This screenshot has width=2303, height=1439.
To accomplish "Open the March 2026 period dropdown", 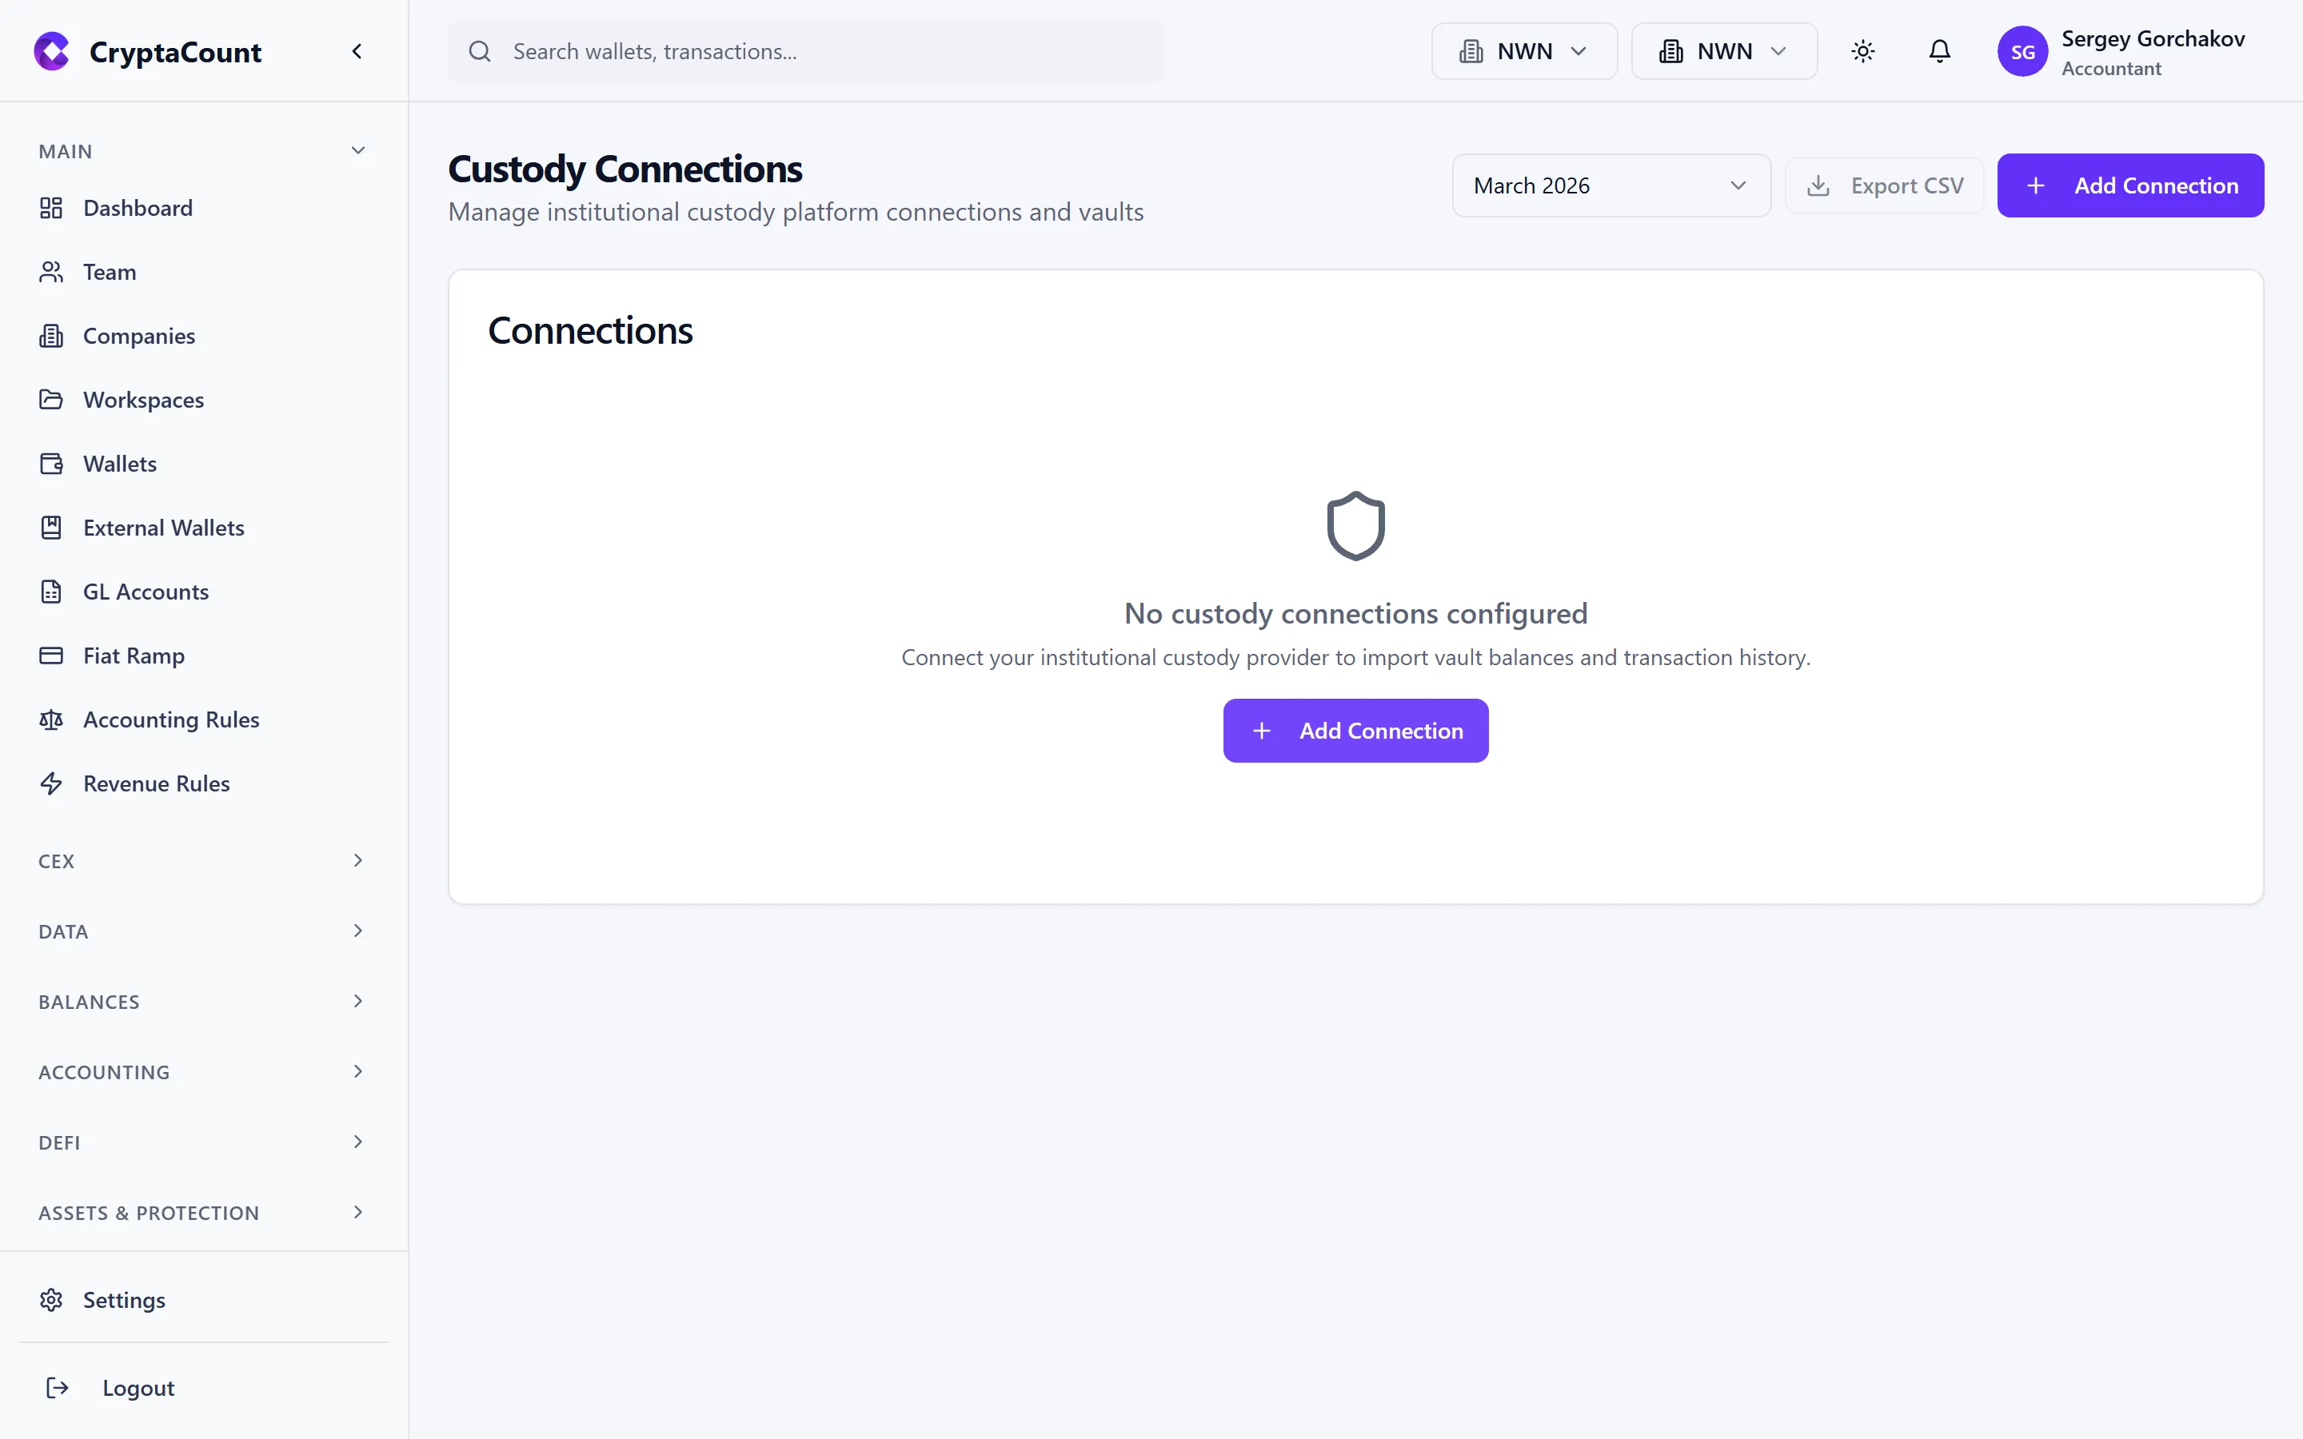I will 1611,185.
